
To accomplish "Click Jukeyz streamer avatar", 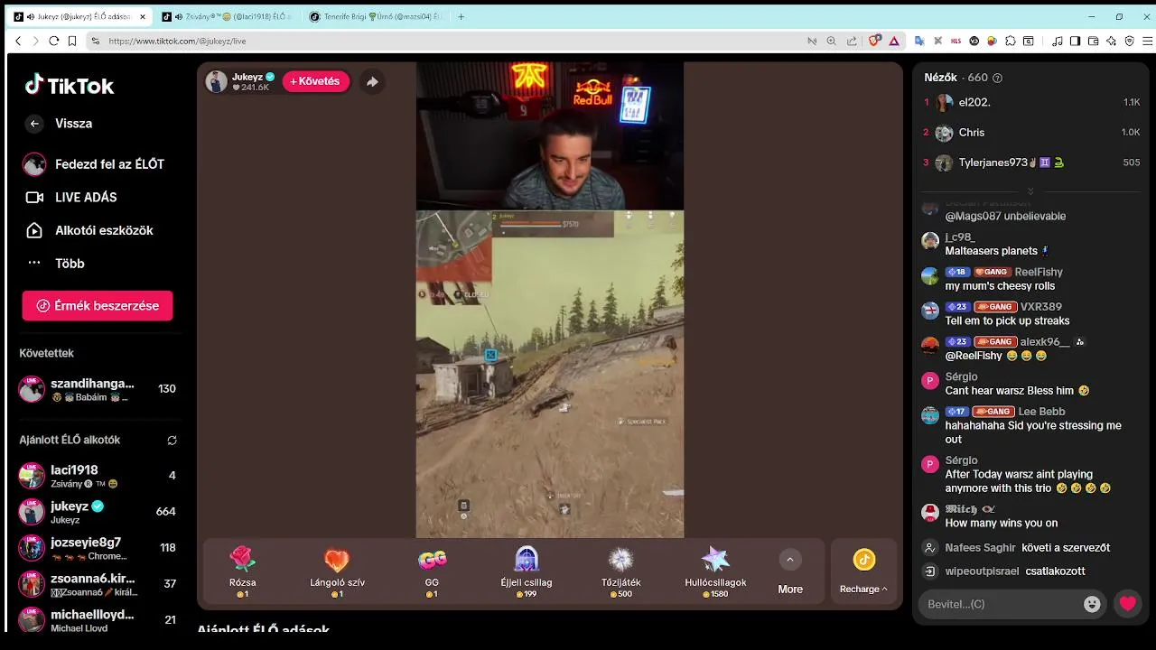I will pyautogui.click(x=217, y=81).
